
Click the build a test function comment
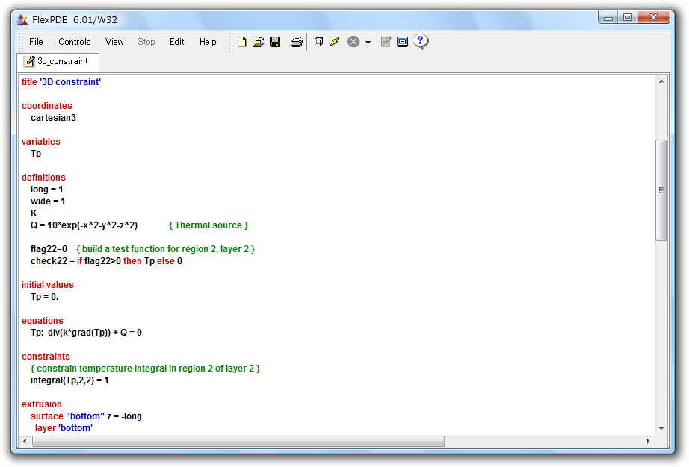166,249
